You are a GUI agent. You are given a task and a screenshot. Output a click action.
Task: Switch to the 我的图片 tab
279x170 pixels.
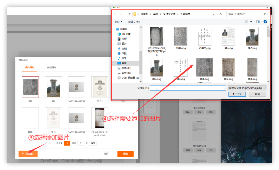30,67
